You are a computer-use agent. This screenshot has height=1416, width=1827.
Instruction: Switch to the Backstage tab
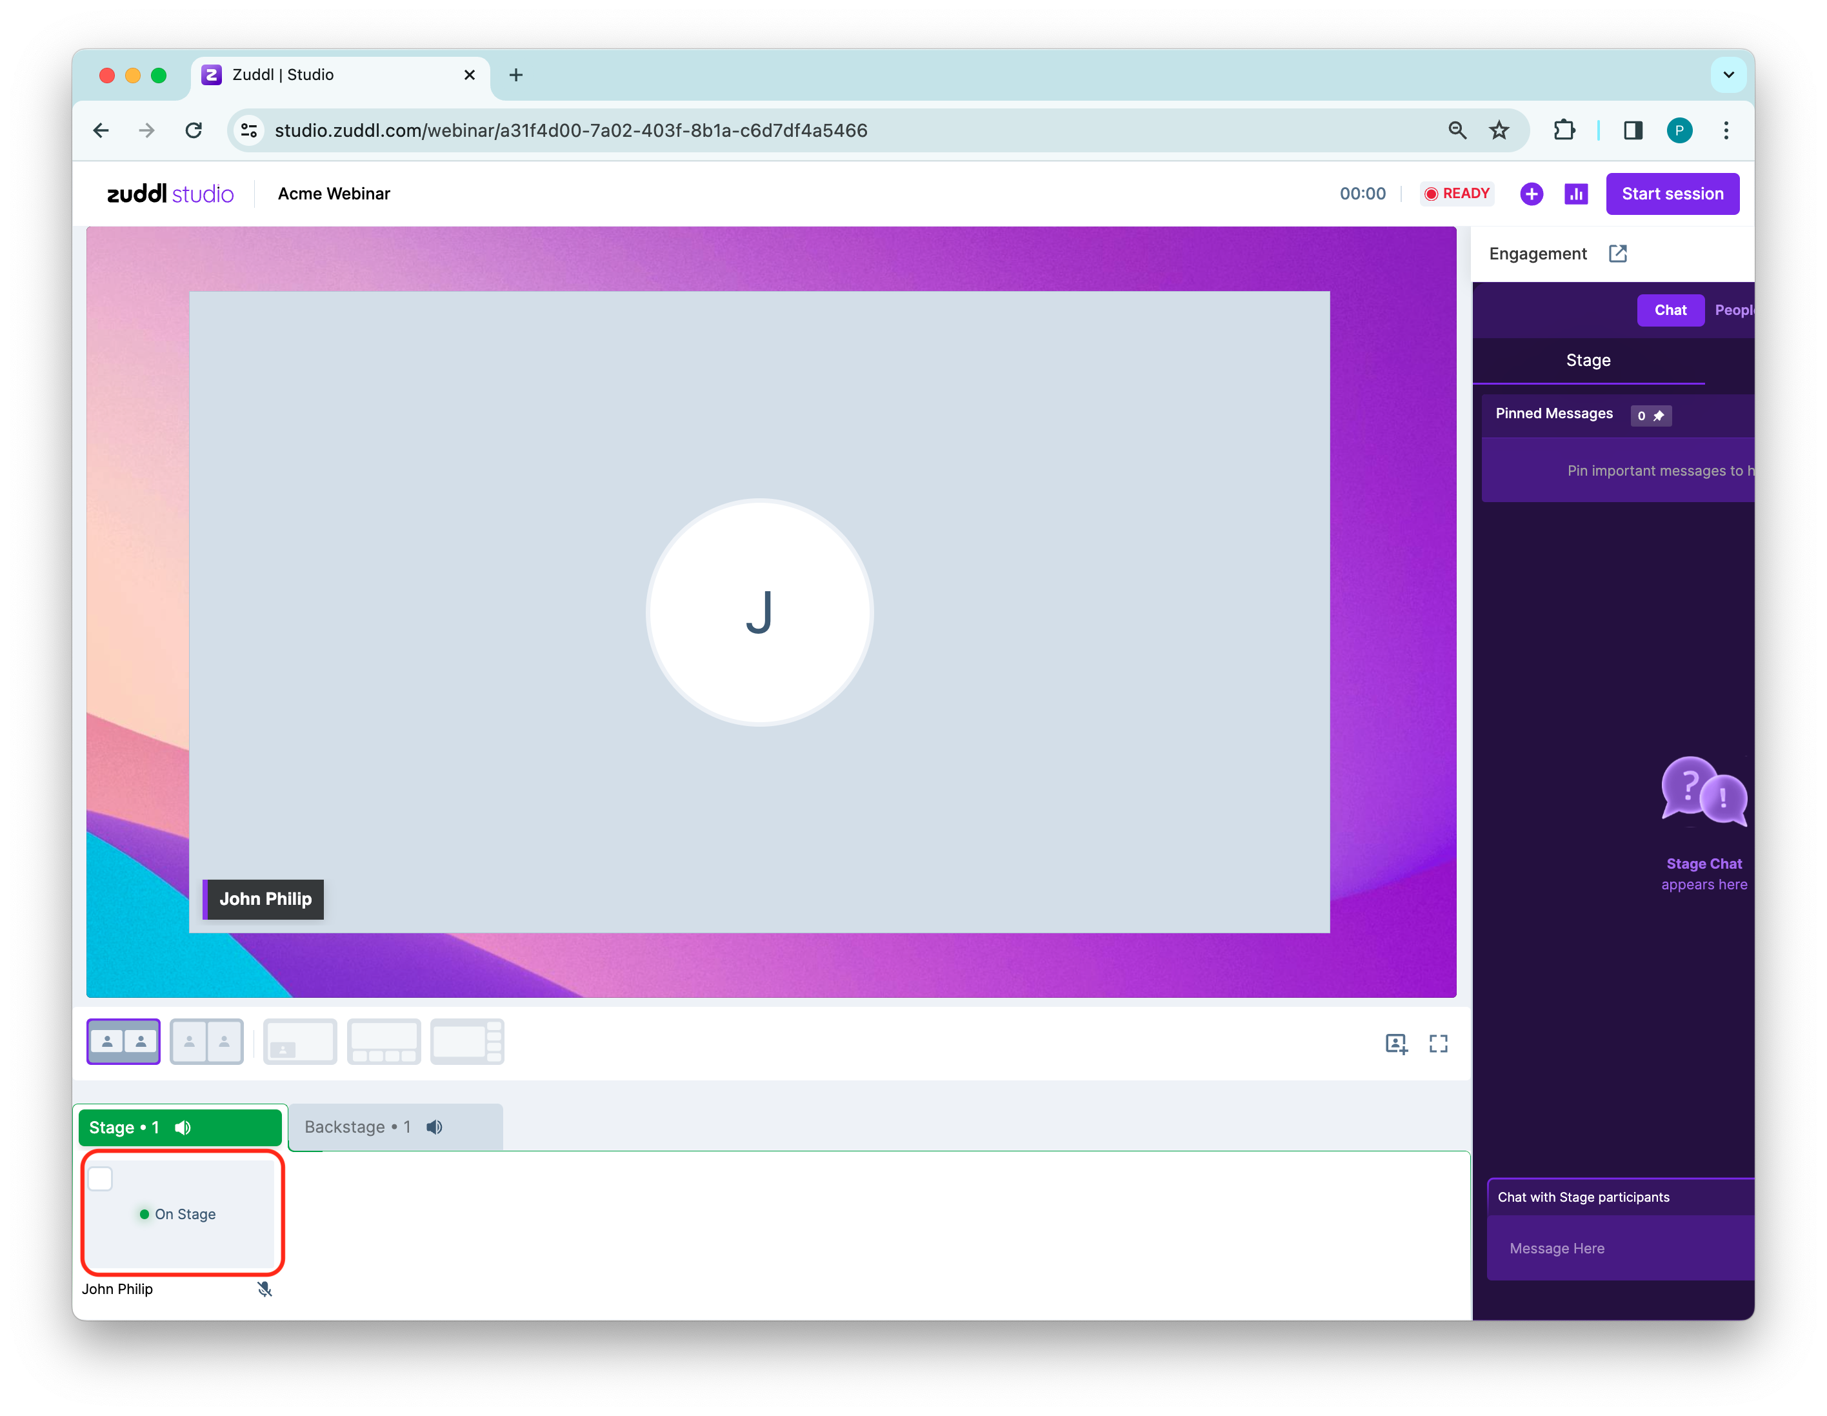[358, 1128]
